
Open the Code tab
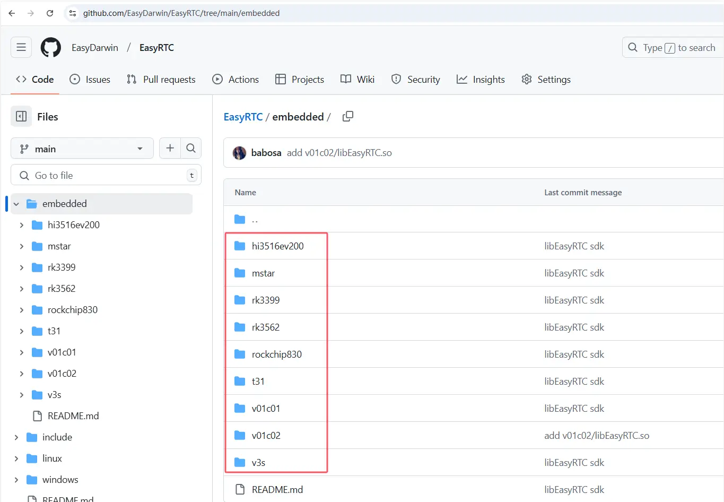coord(35,79)
